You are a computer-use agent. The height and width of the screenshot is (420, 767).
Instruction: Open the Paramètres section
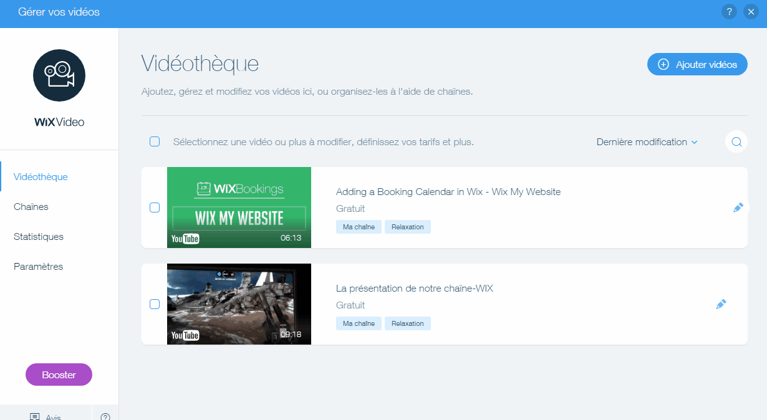tap(38, 266)
